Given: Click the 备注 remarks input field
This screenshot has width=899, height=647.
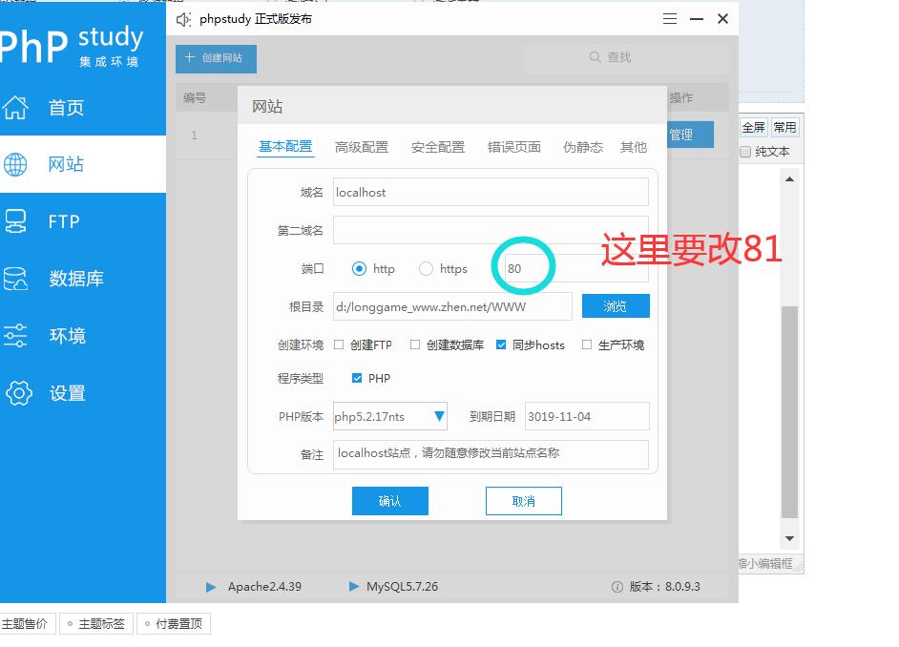Looking at the screenshot, I should [x=491, y=454].
